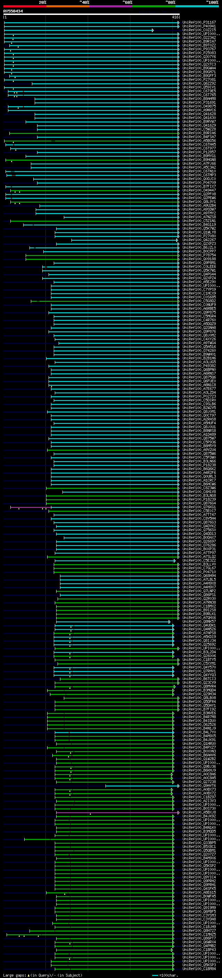The width and height of the screenshot is (222, 978).
Task: Open the UniRef100_Q26006 hit label
Action: click(199, 656)
